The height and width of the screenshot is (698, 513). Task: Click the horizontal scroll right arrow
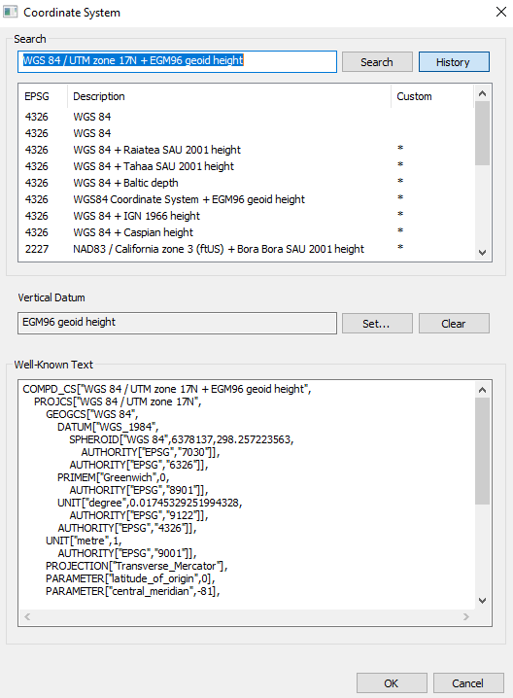tap(465, 616)
